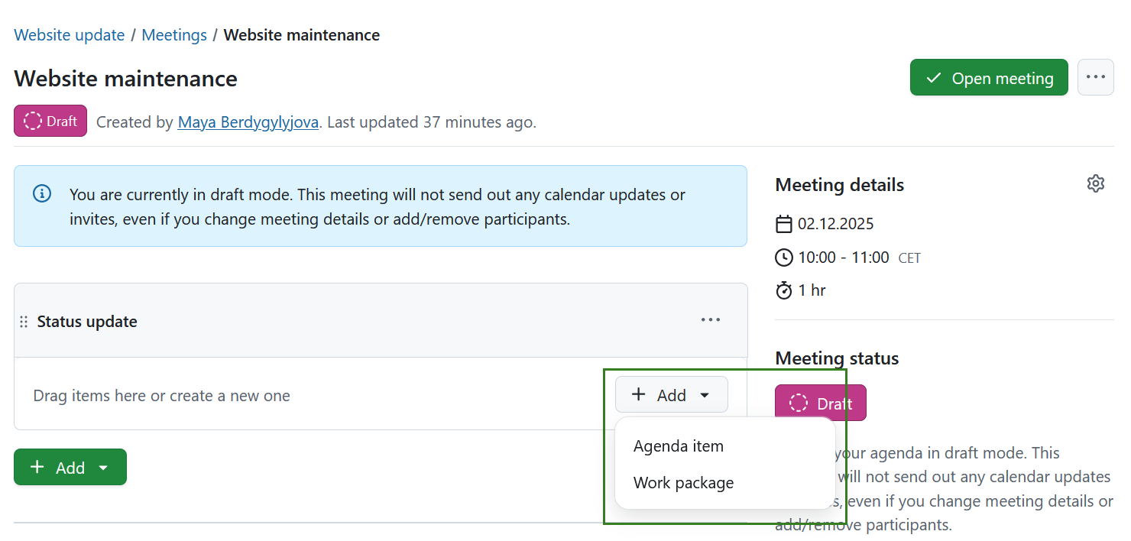This screenshot has height=541, width=1131.
Task: Click the Open meeting button
Action: pos(988,78)
